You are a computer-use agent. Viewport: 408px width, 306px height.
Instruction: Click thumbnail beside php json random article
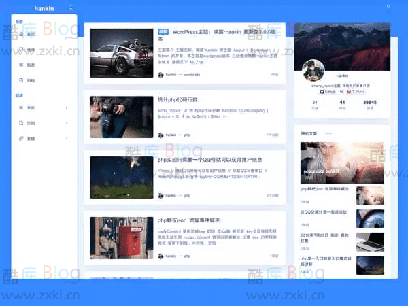click(370, 195)
